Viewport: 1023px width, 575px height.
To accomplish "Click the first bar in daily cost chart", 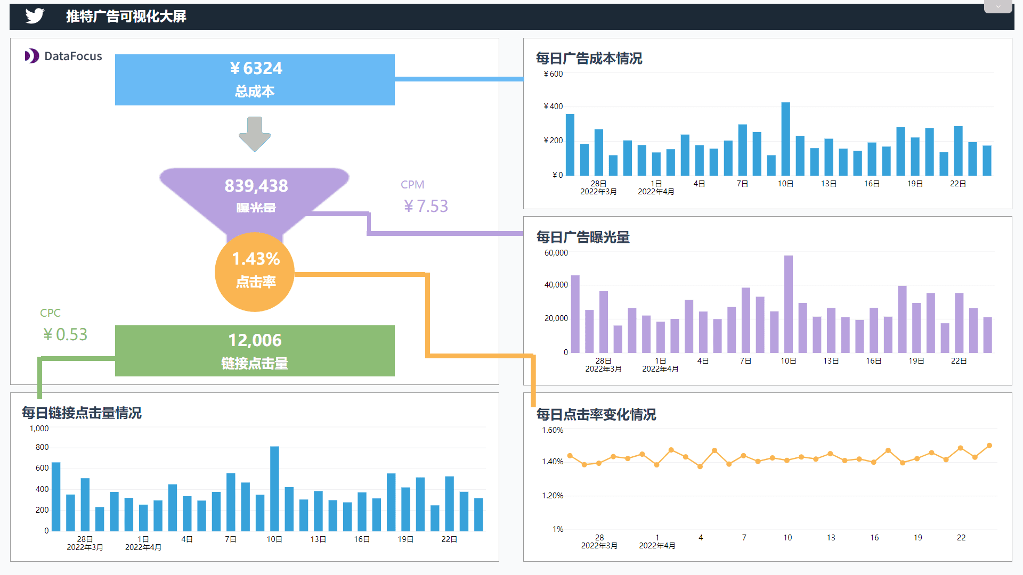I will pyautogui.click(x=570, y=145).
